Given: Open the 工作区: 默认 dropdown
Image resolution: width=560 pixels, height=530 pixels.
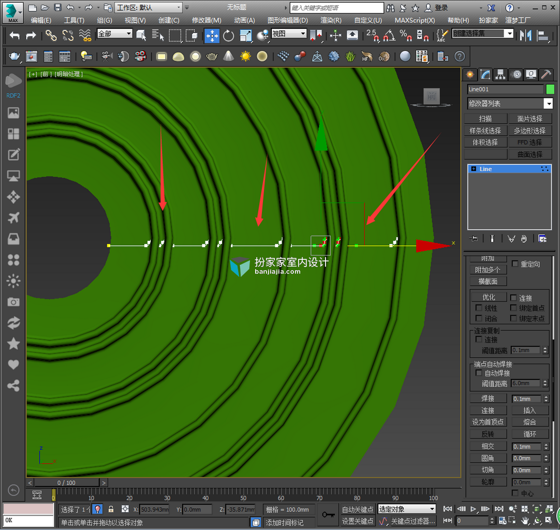Looking at the screenshot, I should pyautogui.click(x=149, y=7).
